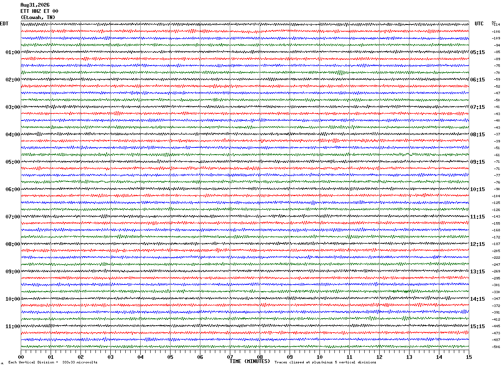
Task: Click the TIME (MINUTES) axis title
Action: click(x=250, y=361)
